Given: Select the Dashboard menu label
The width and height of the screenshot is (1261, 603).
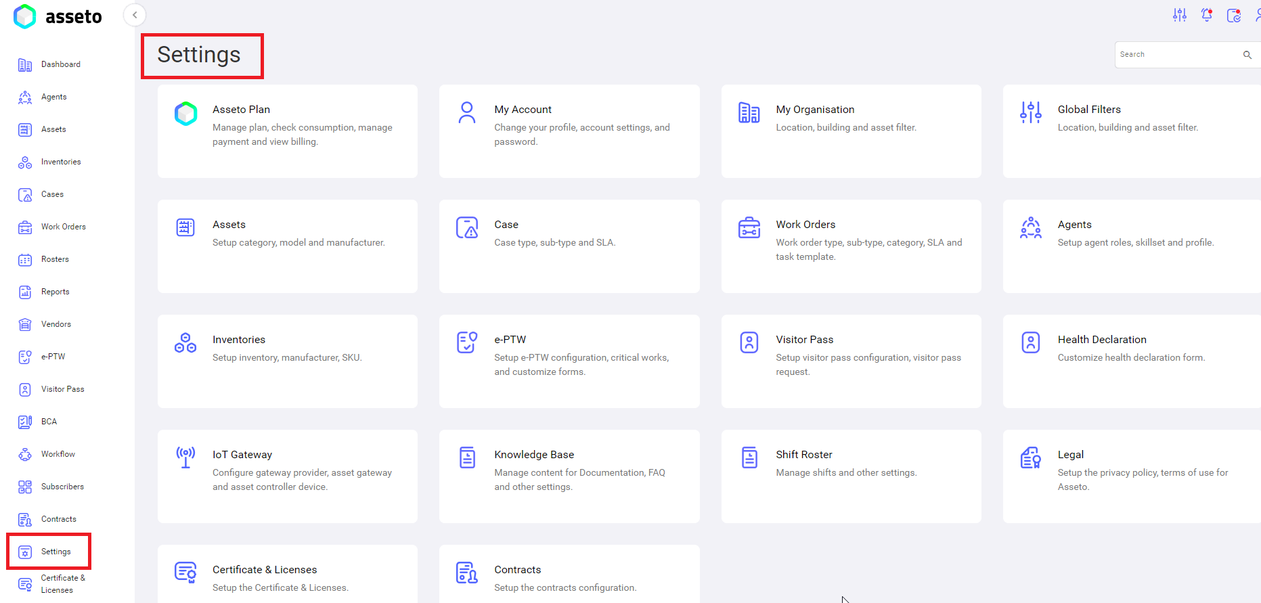Looking at the screenshot, I should [x=61, y=64].
